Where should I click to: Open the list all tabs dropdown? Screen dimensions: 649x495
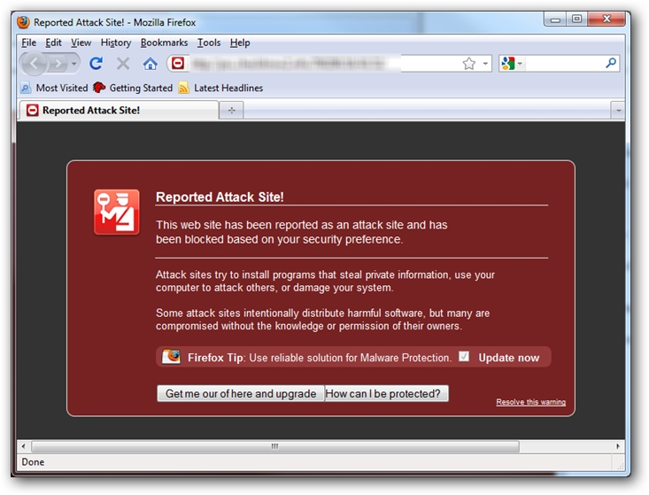618,111
